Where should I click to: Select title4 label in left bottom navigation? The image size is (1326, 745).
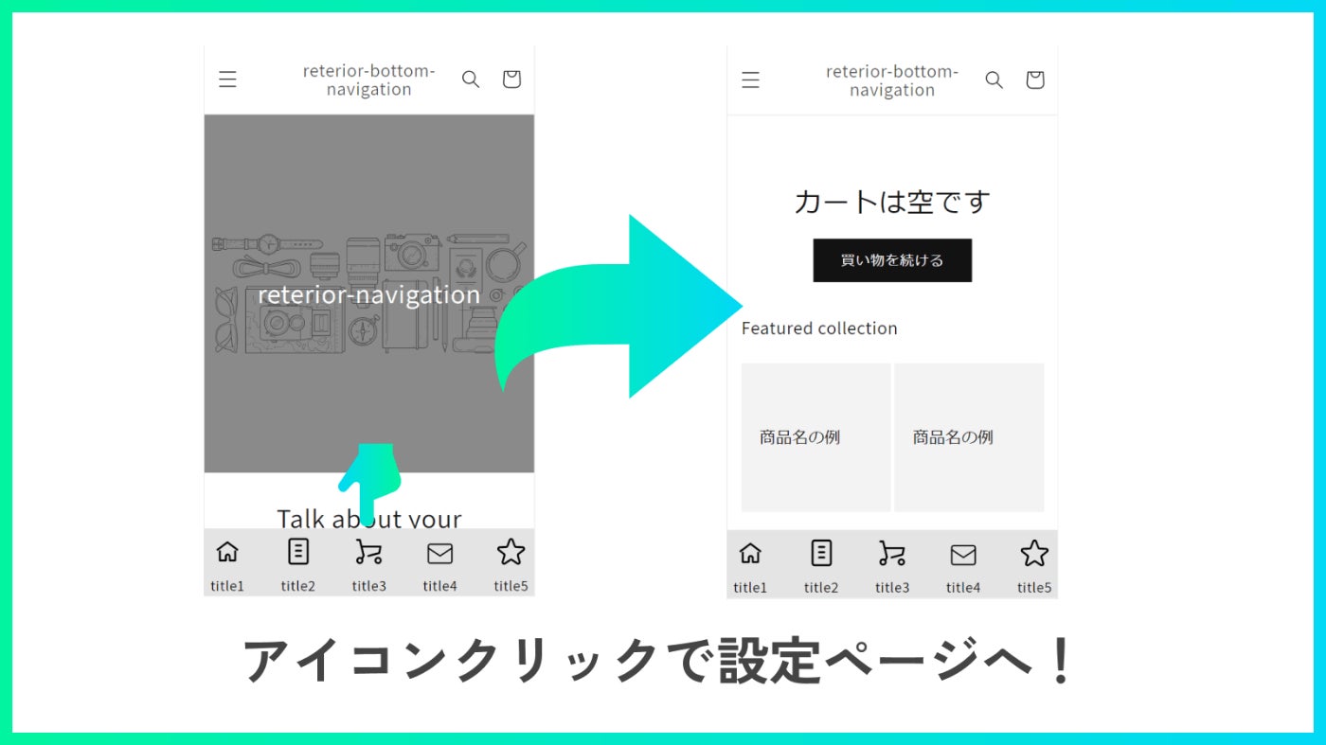click(440, 586)
